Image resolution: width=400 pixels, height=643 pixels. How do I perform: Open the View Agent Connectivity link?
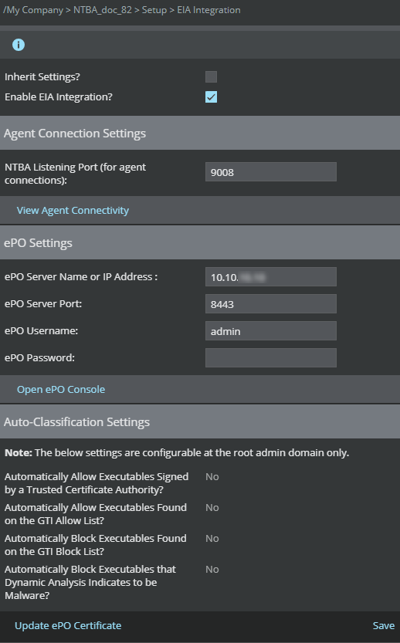(x=73, y=211)
